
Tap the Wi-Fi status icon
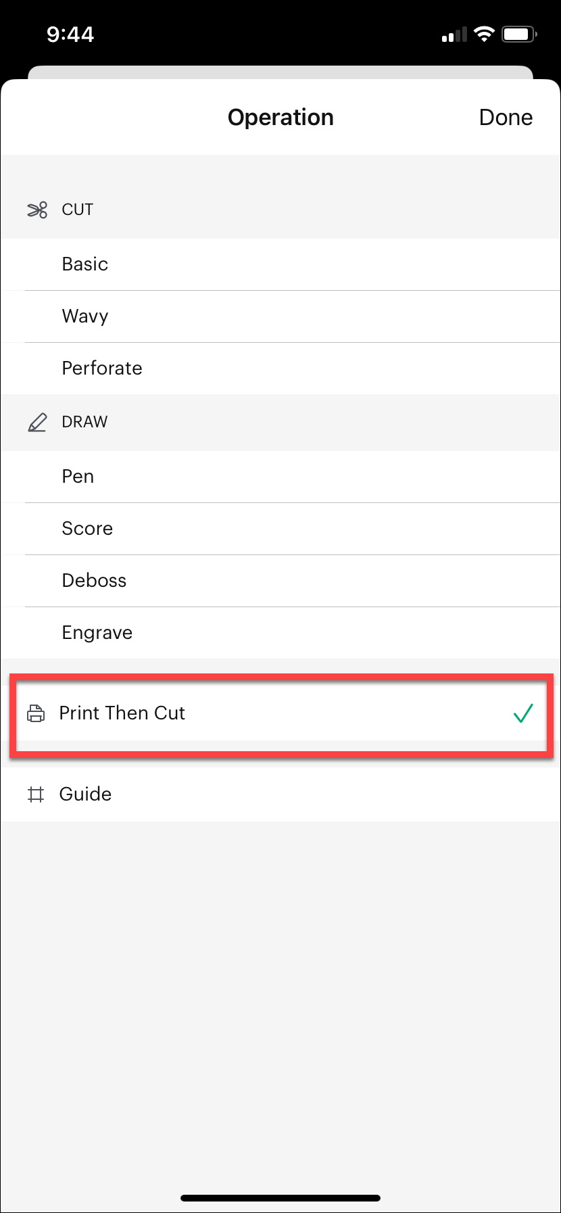coord(484,34)
